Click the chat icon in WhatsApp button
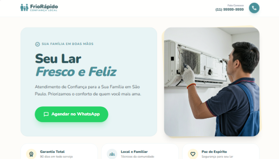279x159 pixels. click(46, 114)
